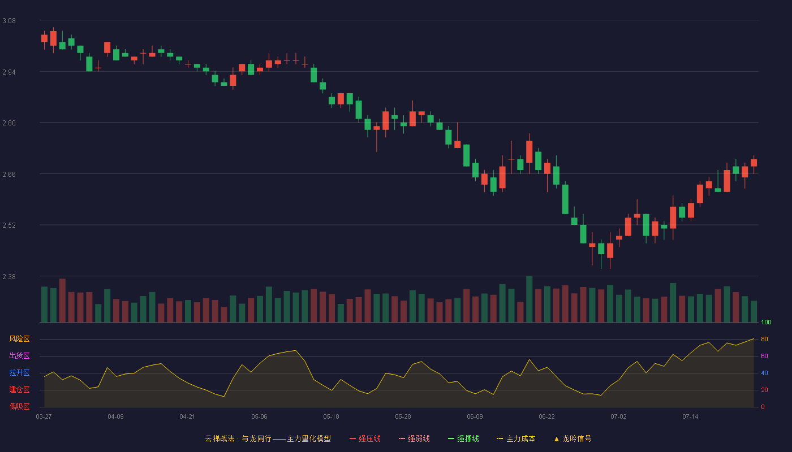Select the 出货区 zone label

[19, 356]
